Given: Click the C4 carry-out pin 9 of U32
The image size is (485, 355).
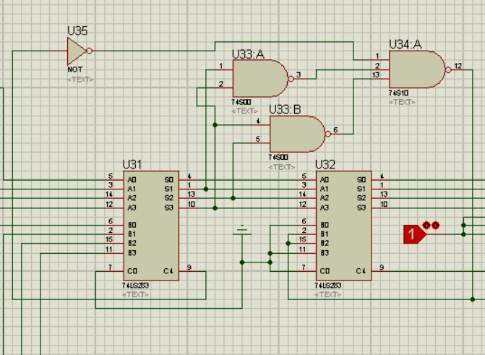Looking at the screenshot, I should [380, 271].
